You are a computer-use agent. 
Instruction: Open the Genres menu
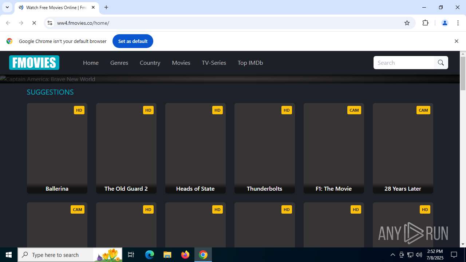point(119,63)
